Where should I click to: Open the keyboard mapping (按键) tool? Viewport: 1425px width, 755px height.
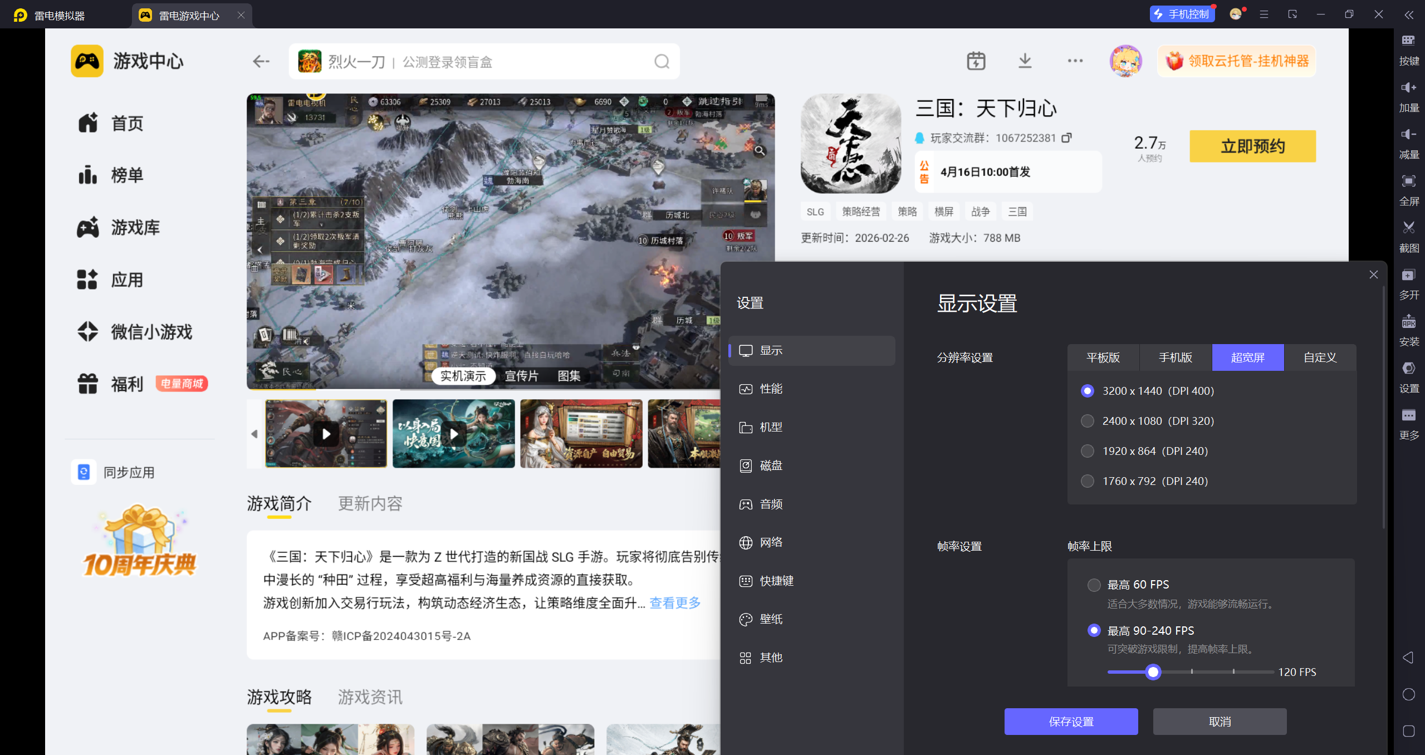[1408, 41]
